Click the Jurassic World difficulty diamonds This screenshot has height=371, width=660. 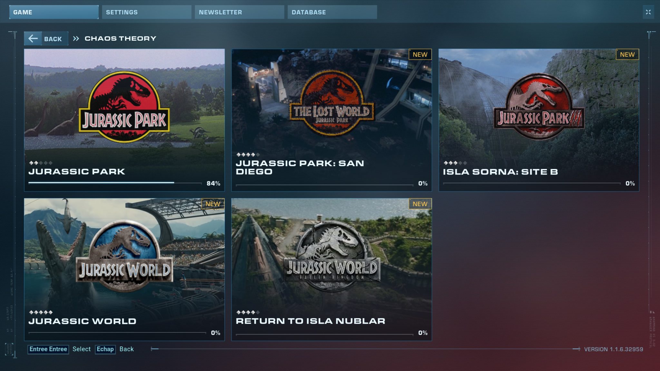click(x=41, y=312)
